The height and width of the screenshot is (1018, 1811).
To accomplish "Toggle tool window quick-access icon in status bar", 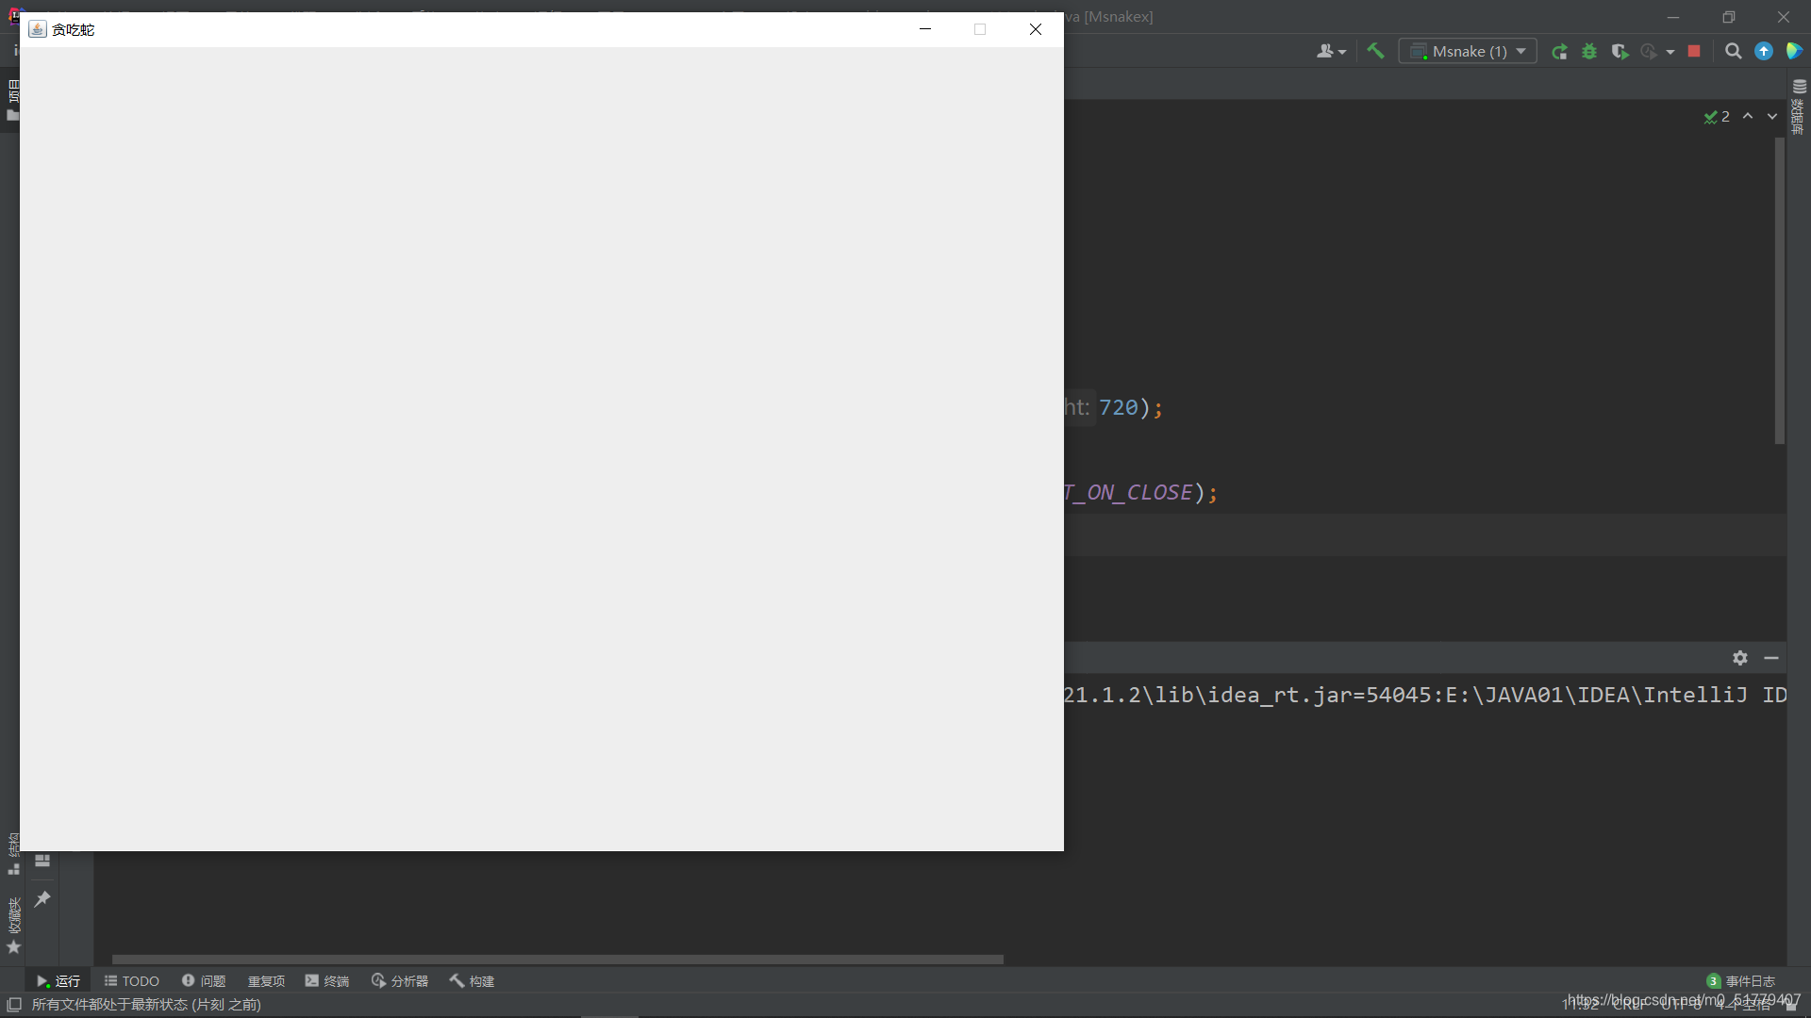I will tap(14, 1005).
